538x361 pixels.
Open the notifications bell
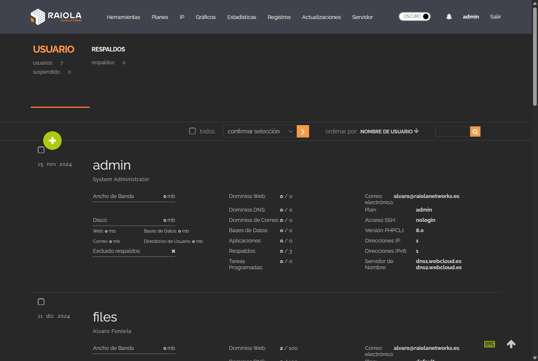click(x=449, y=17)
